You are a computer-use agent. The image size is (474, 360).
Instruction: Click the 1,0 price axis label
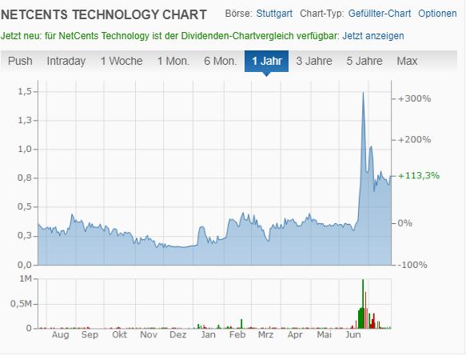point(25,149)
